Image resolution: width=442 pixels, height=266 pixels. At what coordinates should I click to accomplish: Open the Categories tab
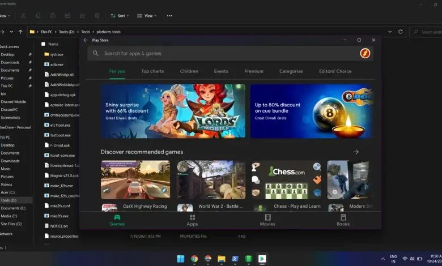point(291,71)
